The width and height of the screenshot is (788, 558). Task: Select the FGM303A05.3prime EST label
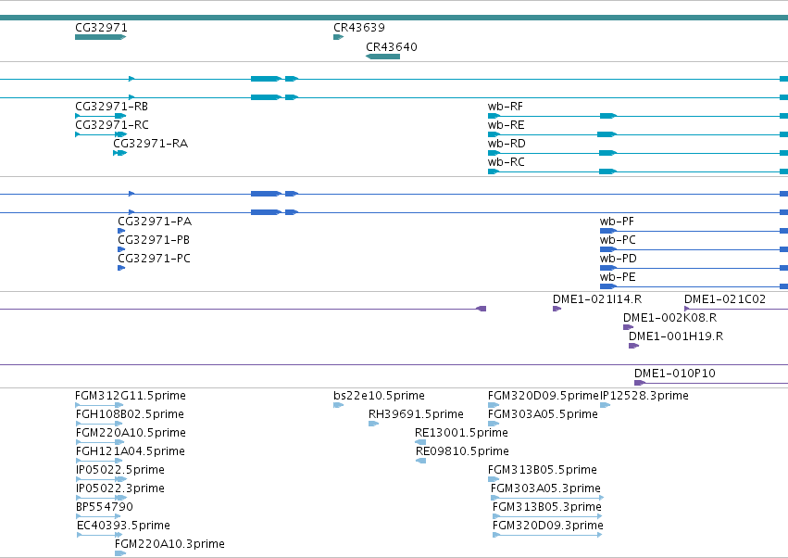click(545, 488)
